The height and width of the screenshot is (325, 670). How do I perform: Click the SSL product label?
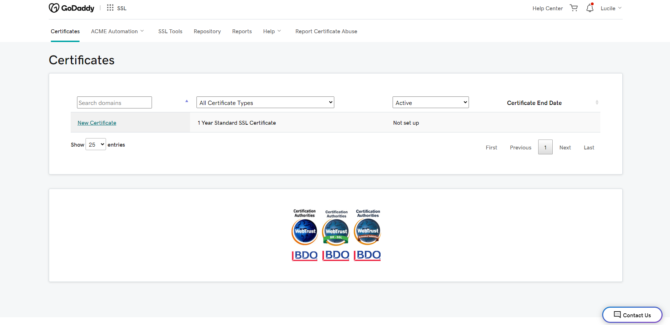pyautogui.click(x=122, y=8)
